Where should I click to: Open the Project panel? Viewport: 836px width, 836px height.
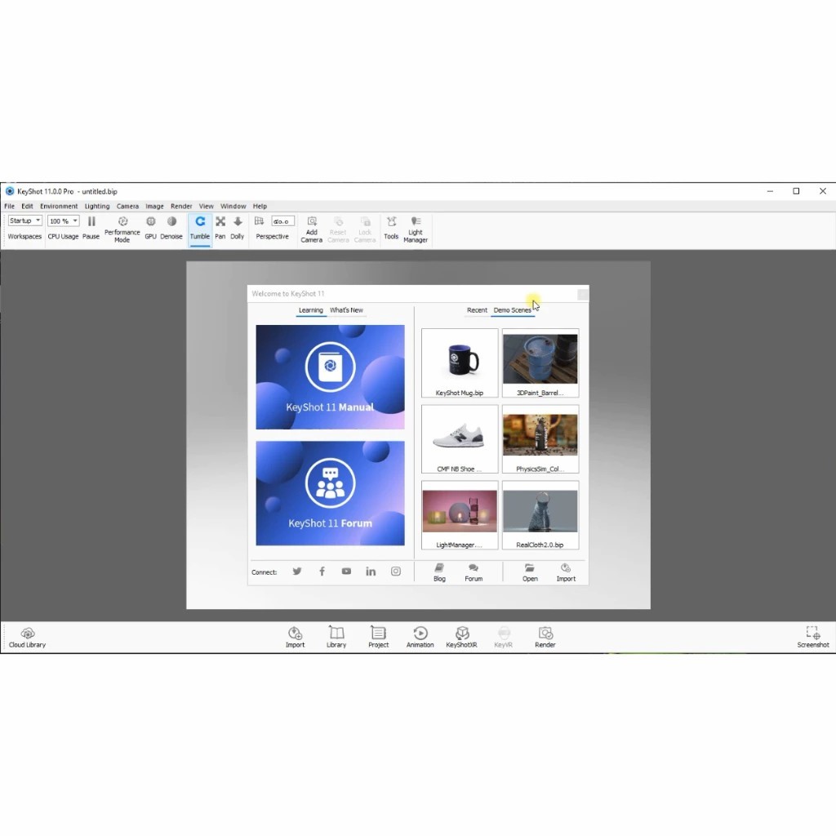pos(379,638)
